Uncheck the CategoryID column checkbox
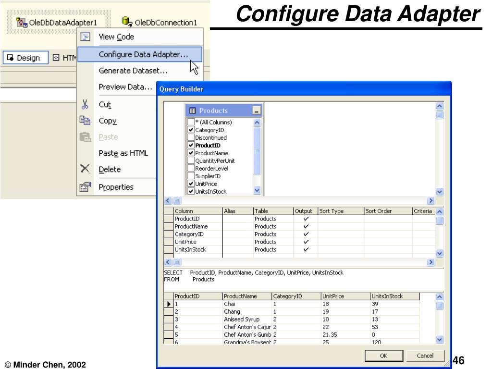The width and height of the screenshot is (492, 369). click(191, 130)
